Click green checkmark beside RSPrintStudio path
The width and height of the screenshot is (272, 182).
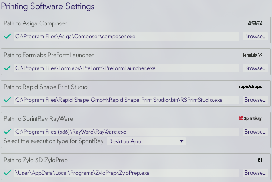[x=7, y=100]
